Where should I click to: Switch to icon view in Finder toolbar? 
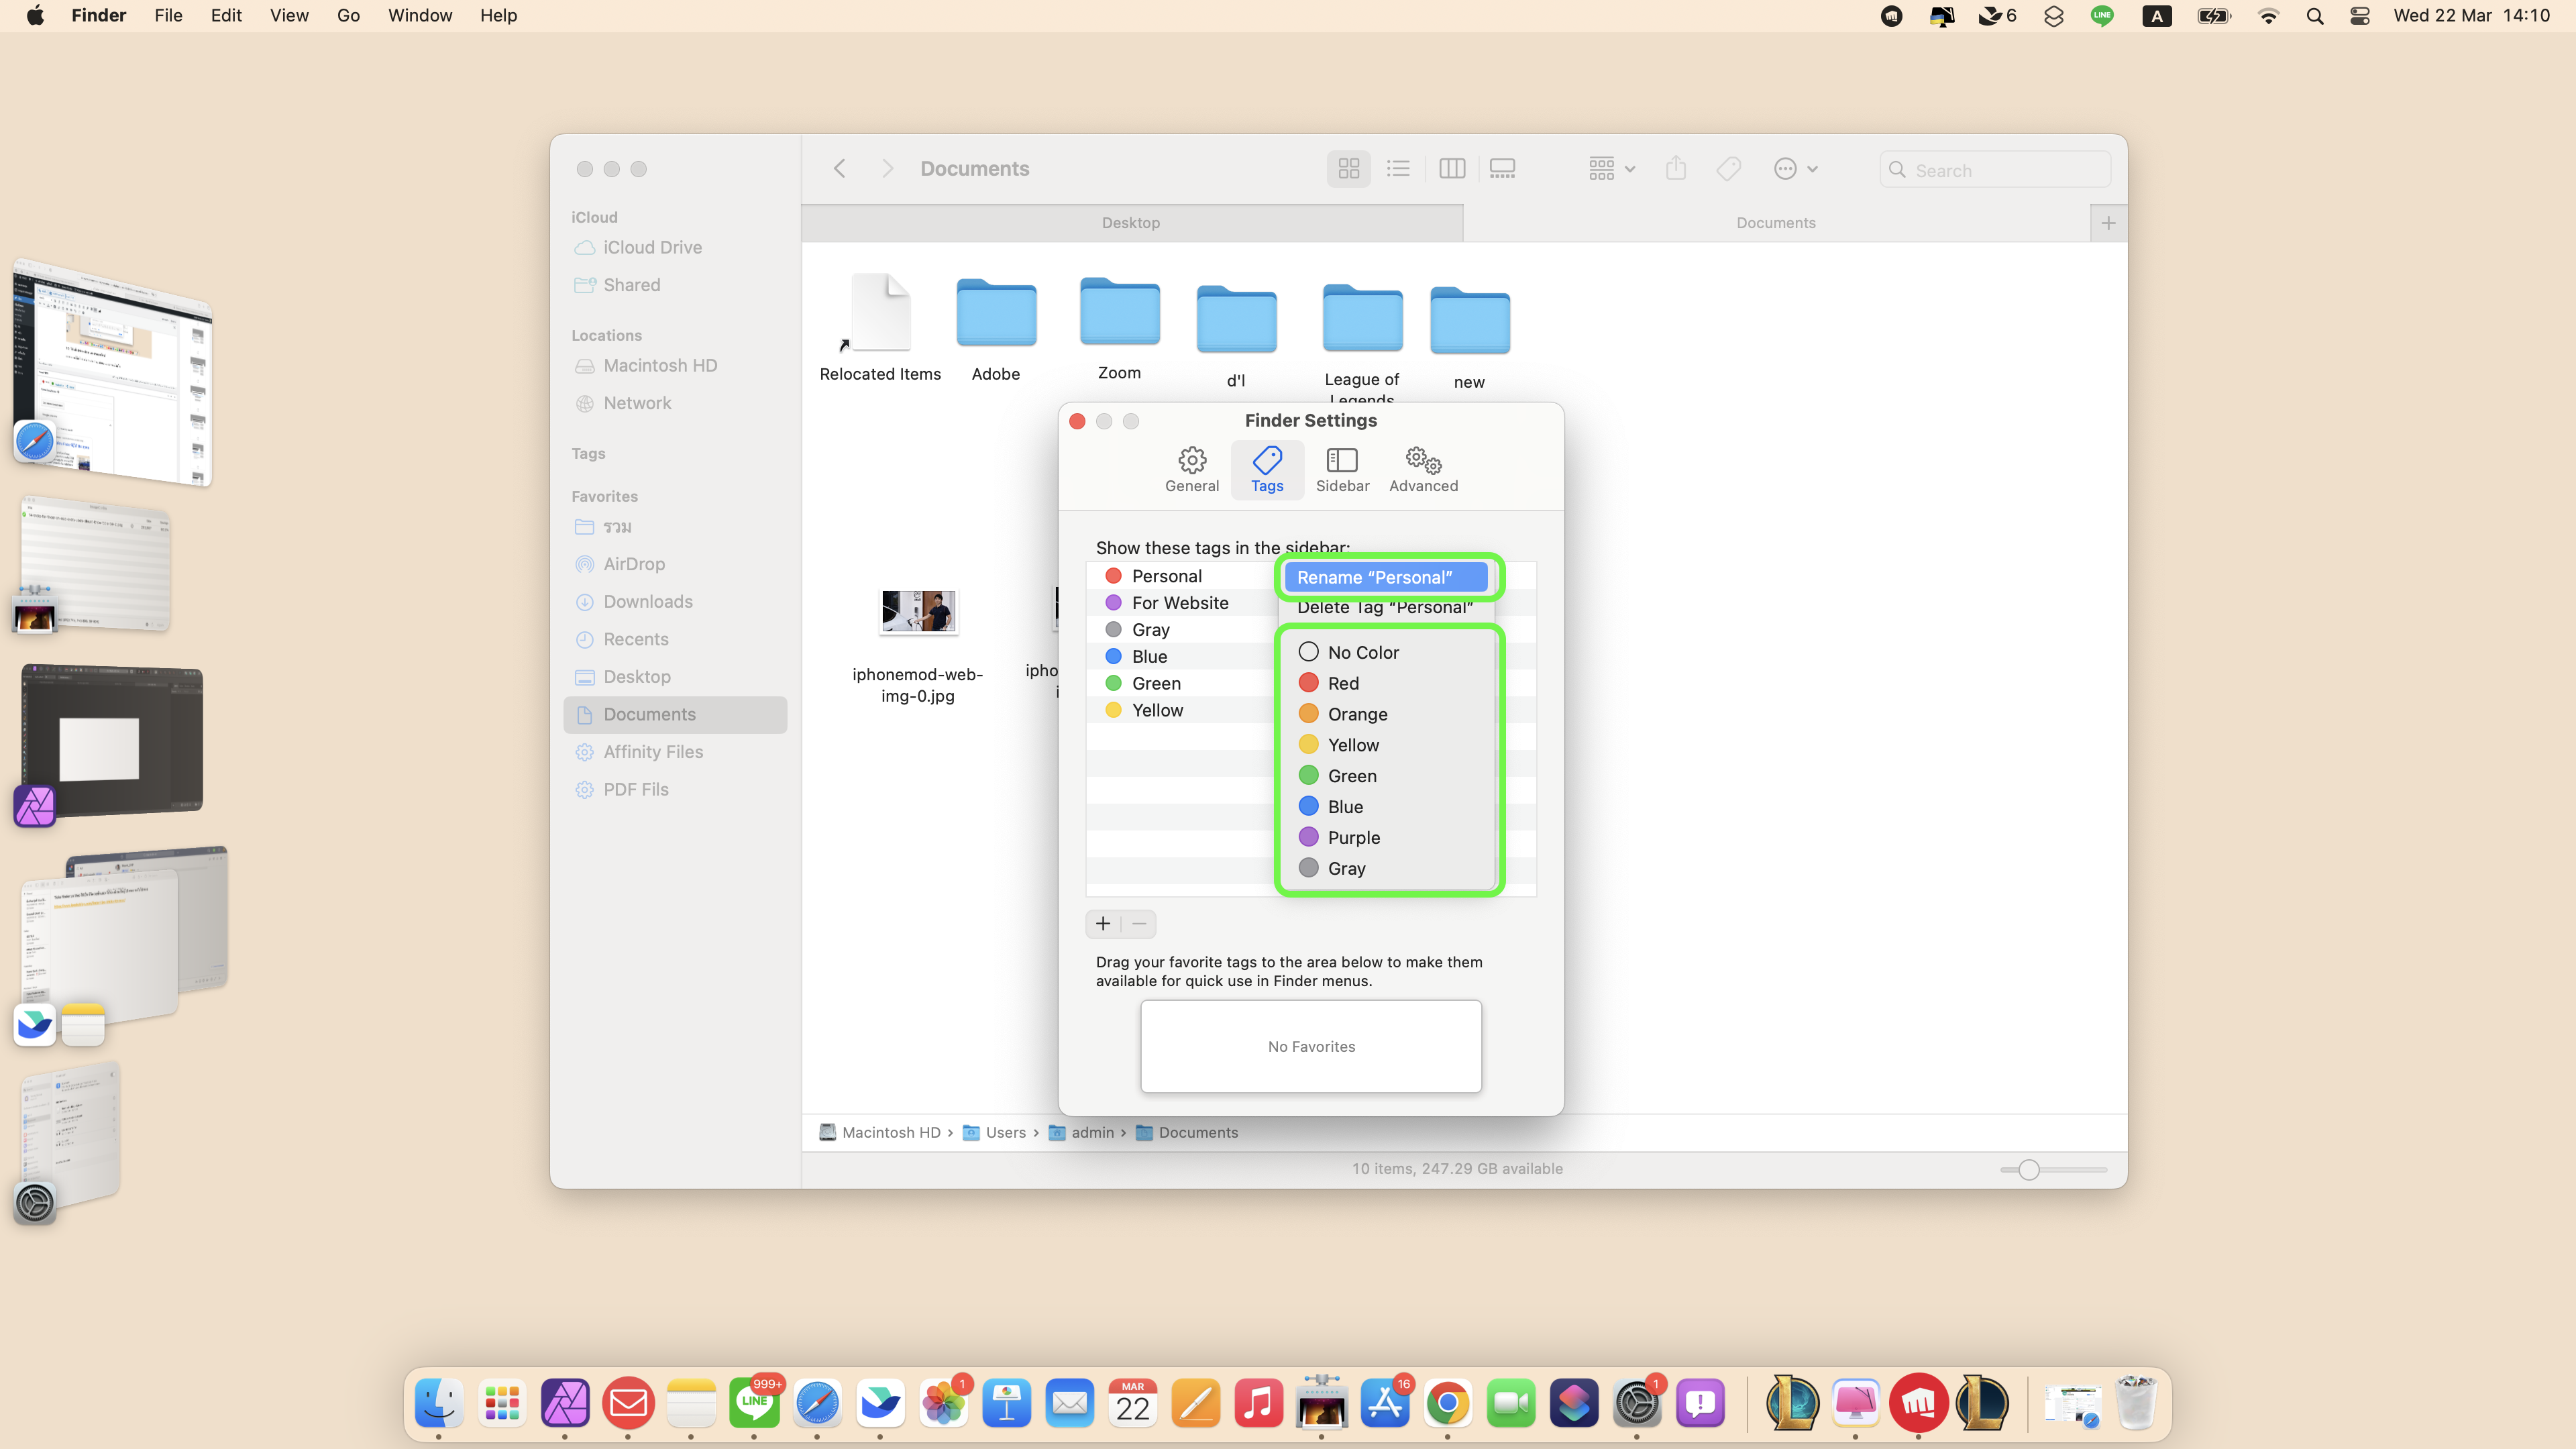click(1348, 169)
